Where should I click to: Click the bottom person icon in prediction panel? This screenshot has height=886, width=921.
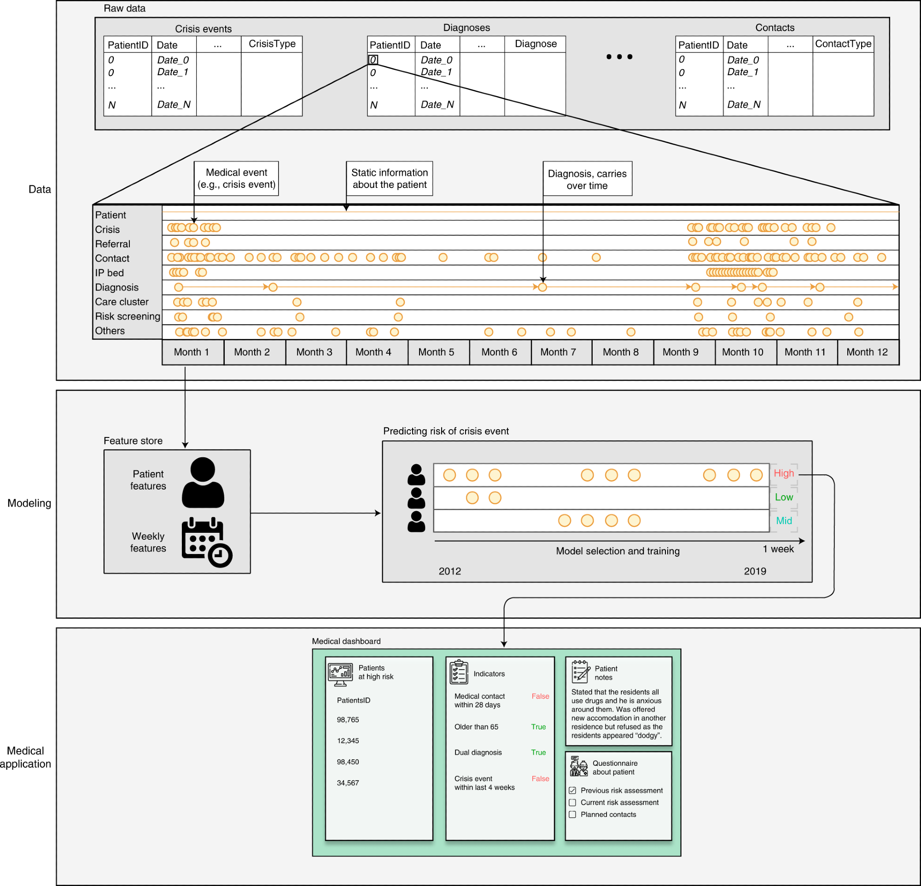[416, 521]
